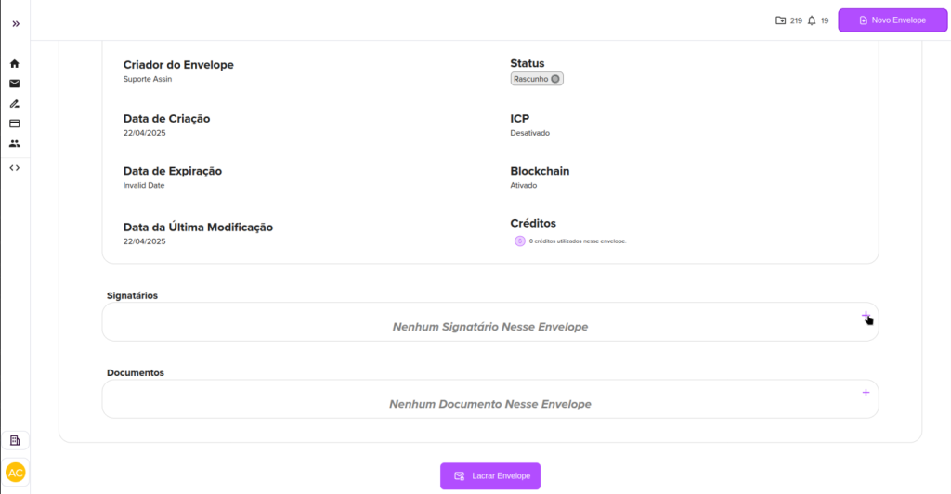This screenshot has height=494, width=951.
Task: Click the credits coin icon under Créditos
Action: pos(520,241)
